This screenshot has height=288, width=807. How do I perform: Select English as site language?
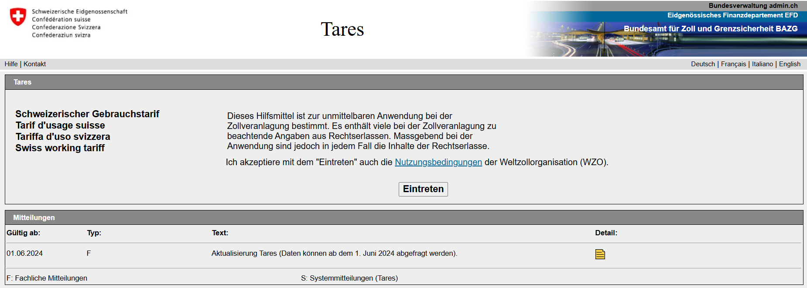click(x=790, y=64)
